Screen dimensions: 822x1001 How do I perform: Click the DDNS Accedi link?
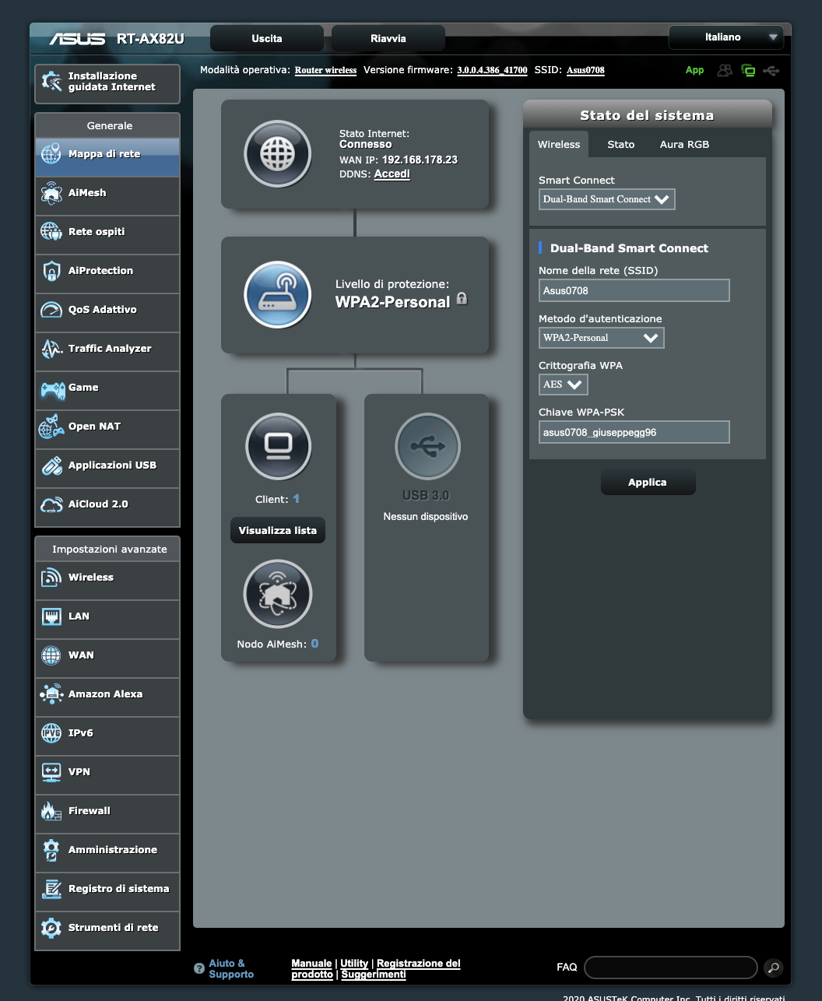point(392,174)
